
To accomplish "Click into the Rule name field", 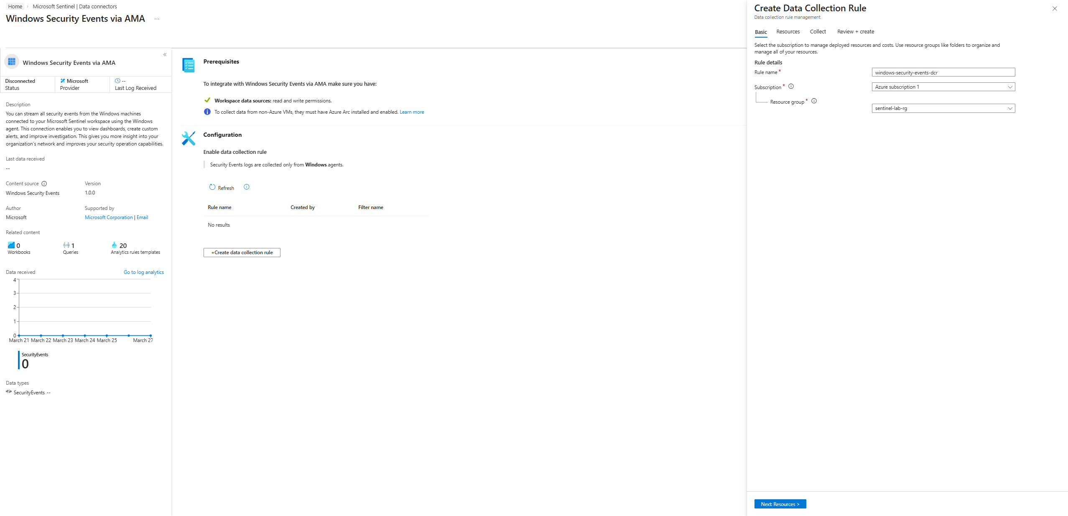I will pyautogui.click(x=943, y=72).
